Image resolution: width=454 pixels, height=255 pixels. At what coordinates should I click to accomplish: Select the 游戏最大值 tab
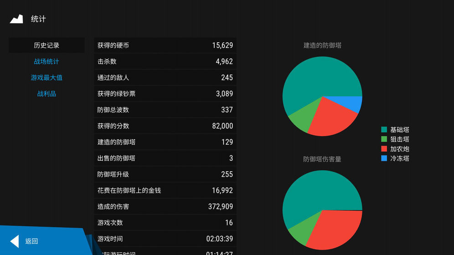[46, 78]
